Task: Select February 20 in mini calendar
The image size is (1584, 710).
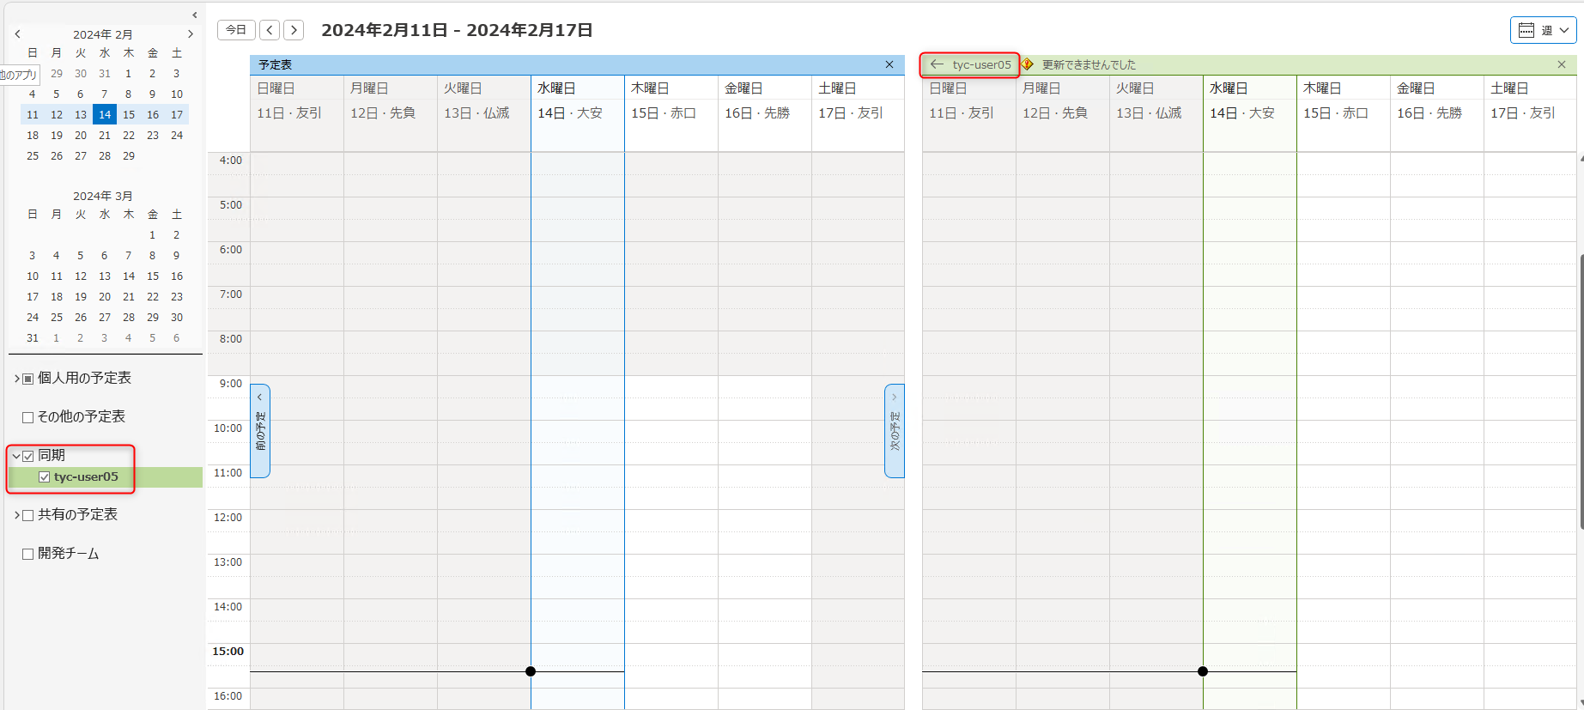Action: pos(81,136)
